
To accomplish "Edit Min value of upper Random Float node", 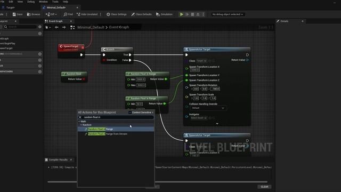I will pos(141,79).
